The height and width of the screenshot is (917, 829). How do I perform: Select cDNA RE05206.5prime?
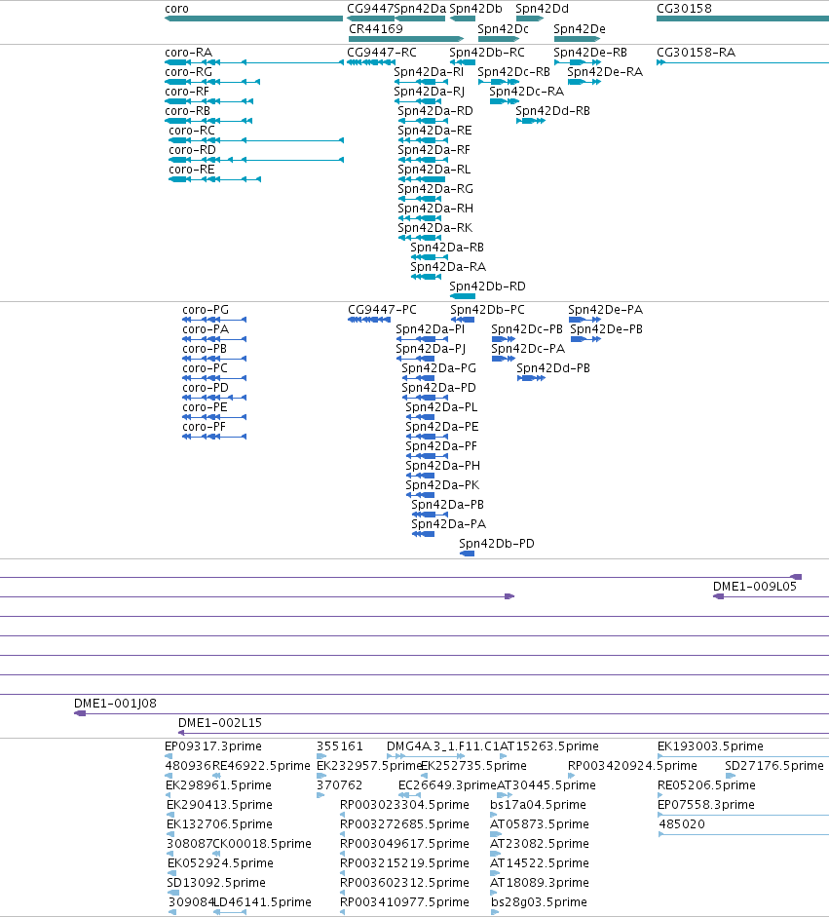(x=660, y=795)
